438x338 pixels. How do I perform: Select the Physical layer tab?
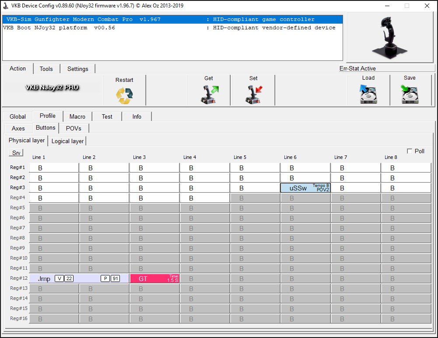[27, 141]
